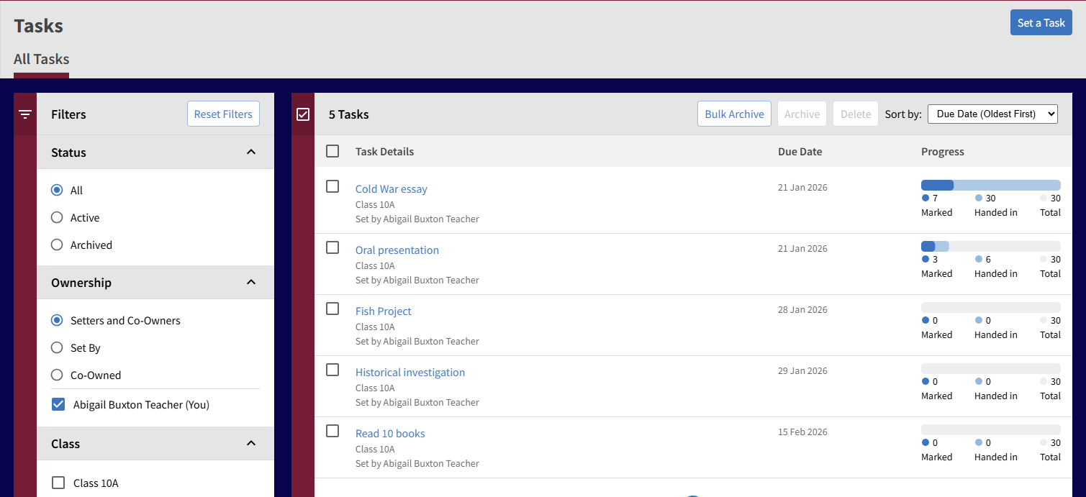Tick the Read 10 books checkbox
Image resolution: width=1086 pixels, height=497 pixels.
click(x=332, y=431)
